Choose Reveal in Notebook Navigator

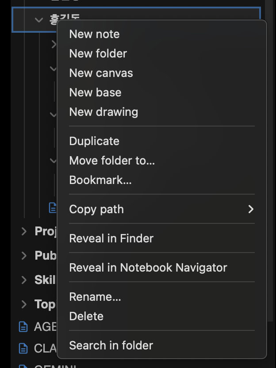tap(147, 268)
